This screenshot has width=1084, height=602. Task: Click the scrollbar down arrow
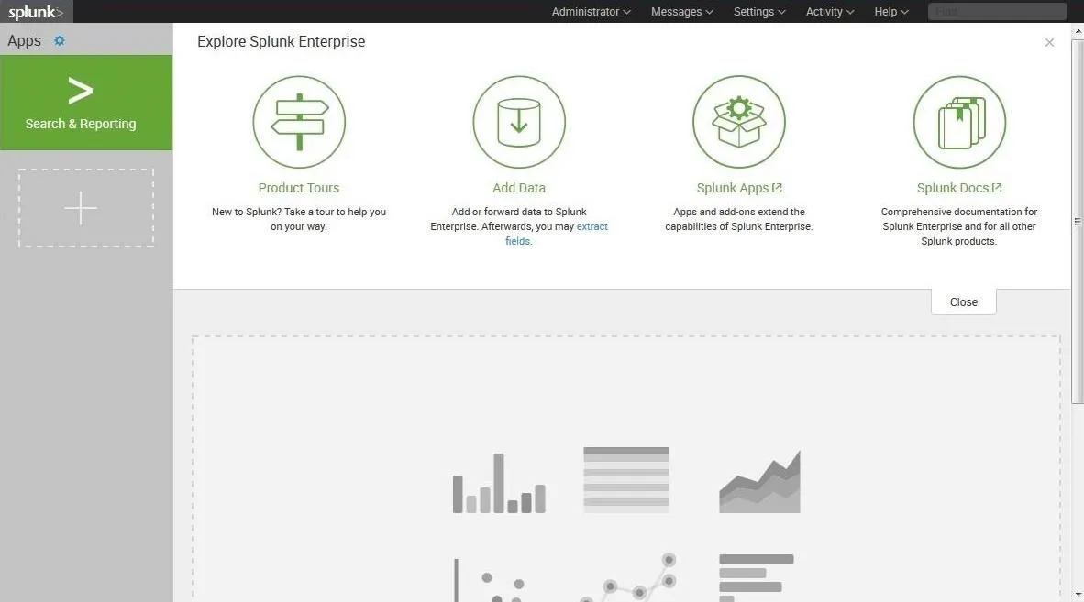pos(1077,595)
